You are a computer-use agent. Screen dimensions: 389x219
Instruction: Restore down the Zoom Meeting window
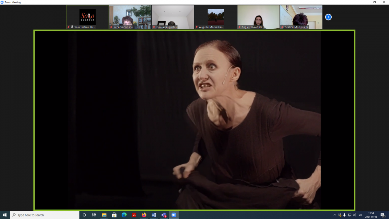(x=374, y=2)
